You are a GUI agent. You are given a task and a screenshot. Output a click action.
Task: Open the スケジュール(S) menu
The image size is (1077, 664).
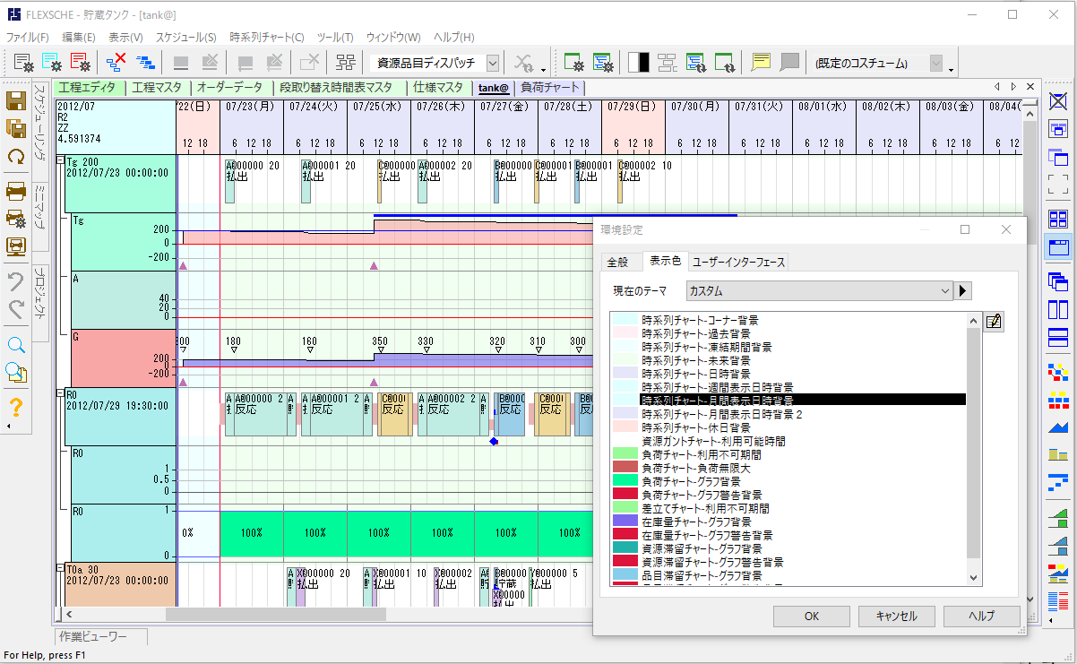(185, 38)
